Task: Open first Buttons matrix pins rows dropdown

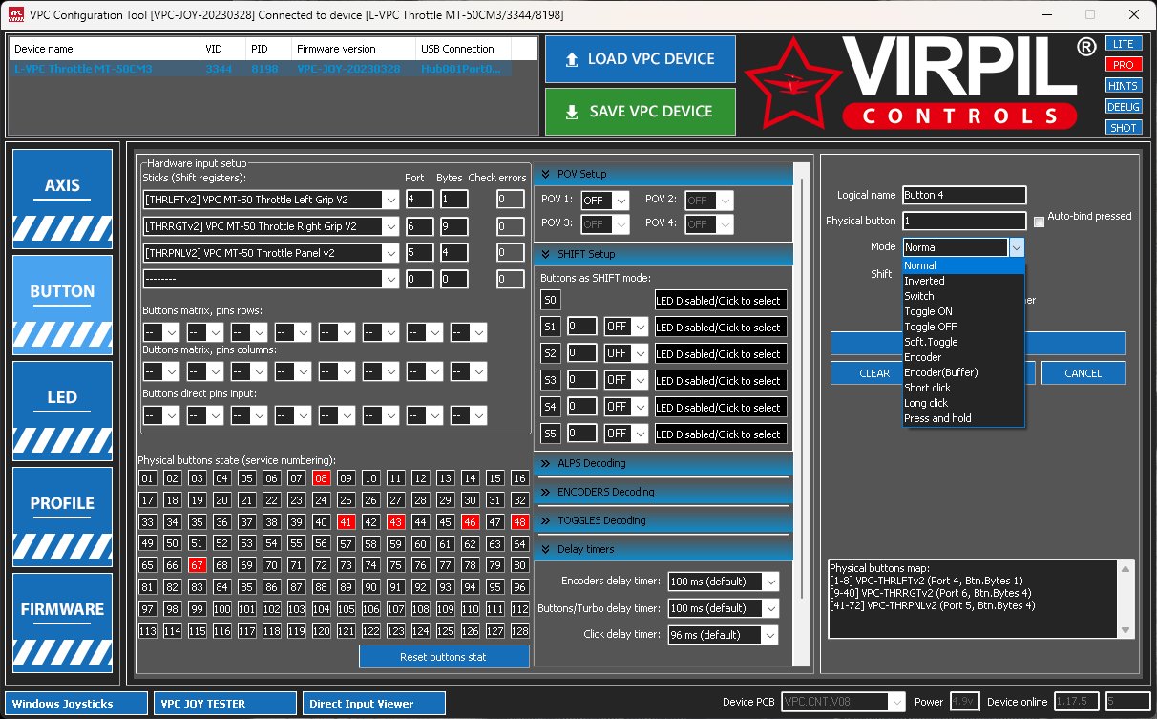Action: [x=171, y=332]
